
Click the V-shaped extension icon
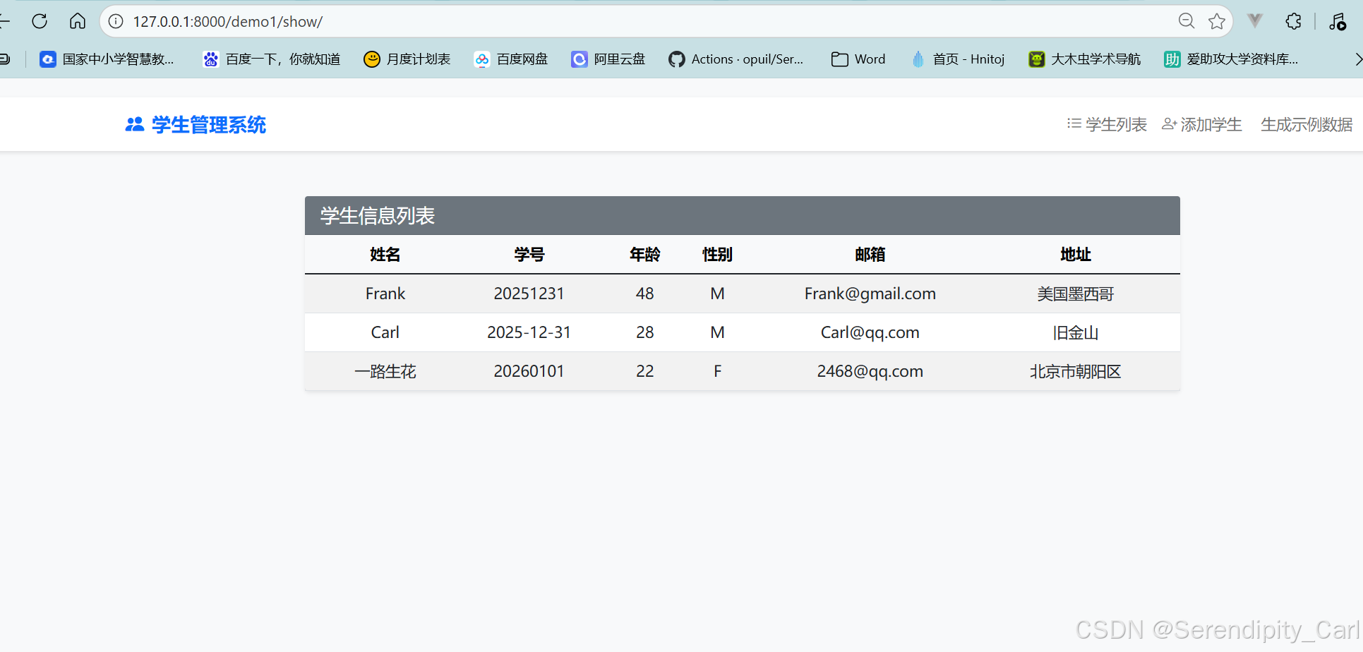[x=1255, y=20]
